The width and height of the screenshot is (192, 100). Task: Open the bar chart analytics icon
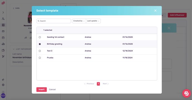coord(3,44)
